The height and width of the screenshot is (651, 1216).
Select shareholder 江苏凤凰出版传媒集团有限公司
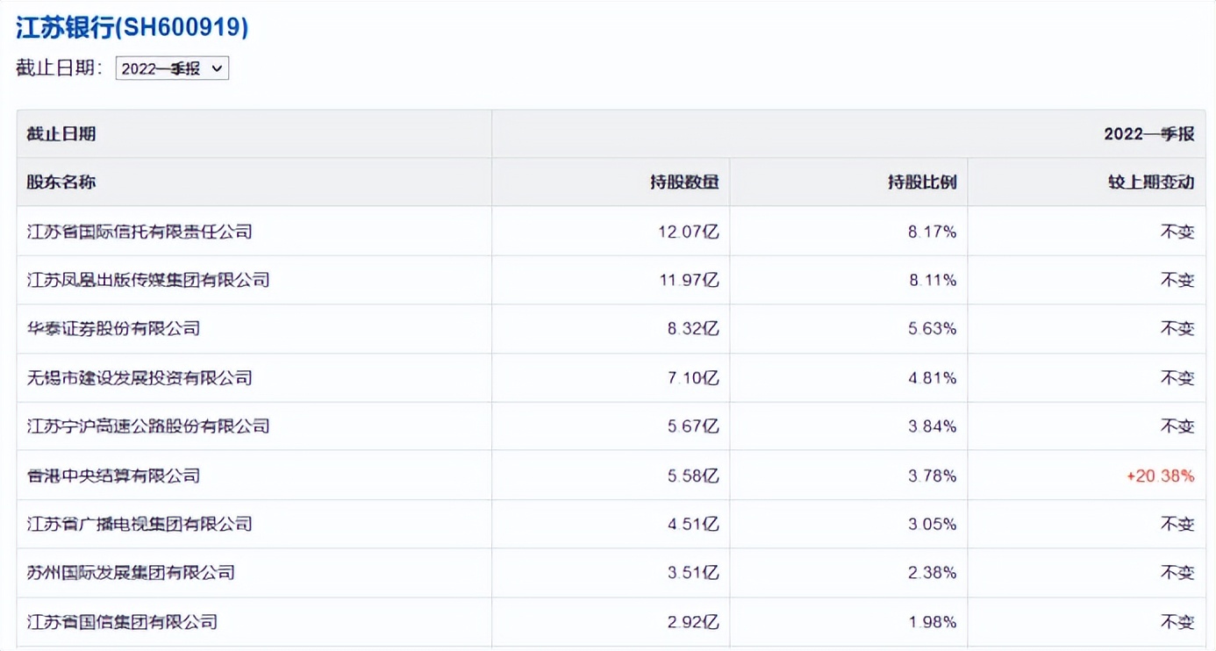(148, 280)
